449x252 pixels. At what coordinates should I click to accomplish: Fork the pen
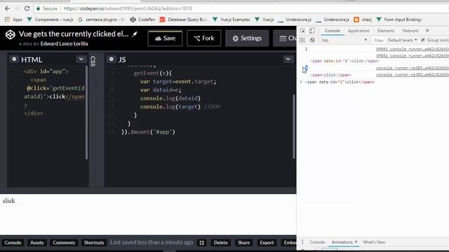click(x=204, y=38)
